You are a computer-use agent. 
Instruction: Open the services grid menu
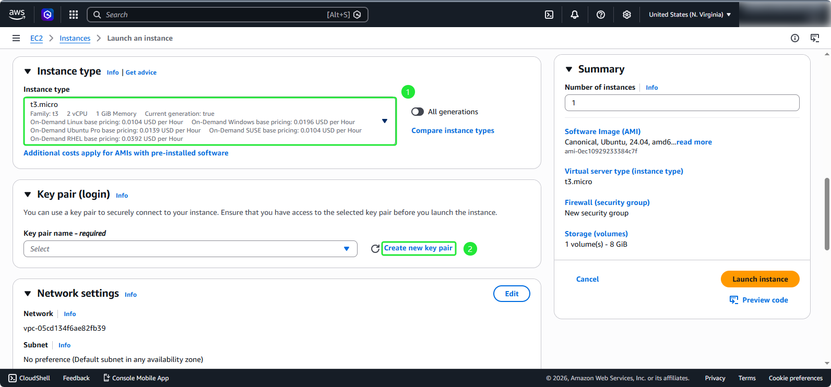pyautogui.click(x=74, y=15)
